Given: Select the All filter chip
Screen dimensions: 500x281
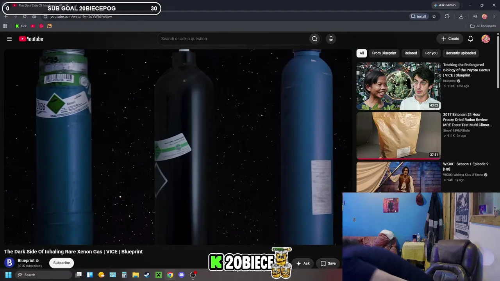Looking at the screenshot, I should pos(362,53).
